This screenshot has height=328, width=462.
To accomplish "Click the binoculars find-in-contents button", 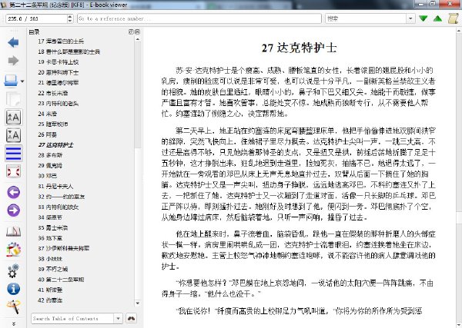I will click(x=131, y=318).
